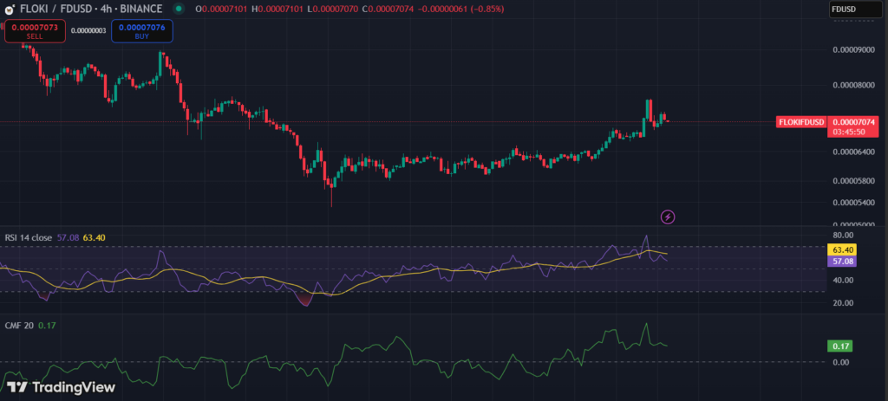
Task: Click current price 0.00007074 countdown tag
Action: pos(854,127)
